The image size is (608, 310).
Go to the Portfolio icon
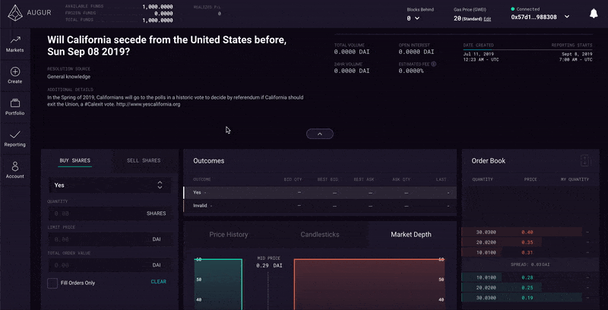(15, 103)
